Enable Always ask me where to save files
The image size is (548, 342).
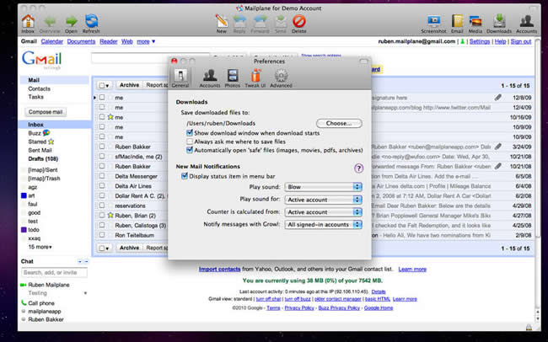190,142
